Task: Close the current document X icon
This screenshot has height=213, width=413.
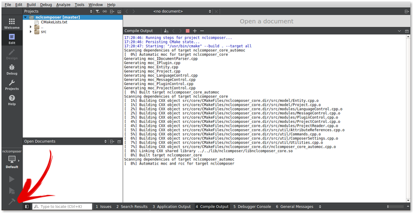Action: tap(216, 11)
